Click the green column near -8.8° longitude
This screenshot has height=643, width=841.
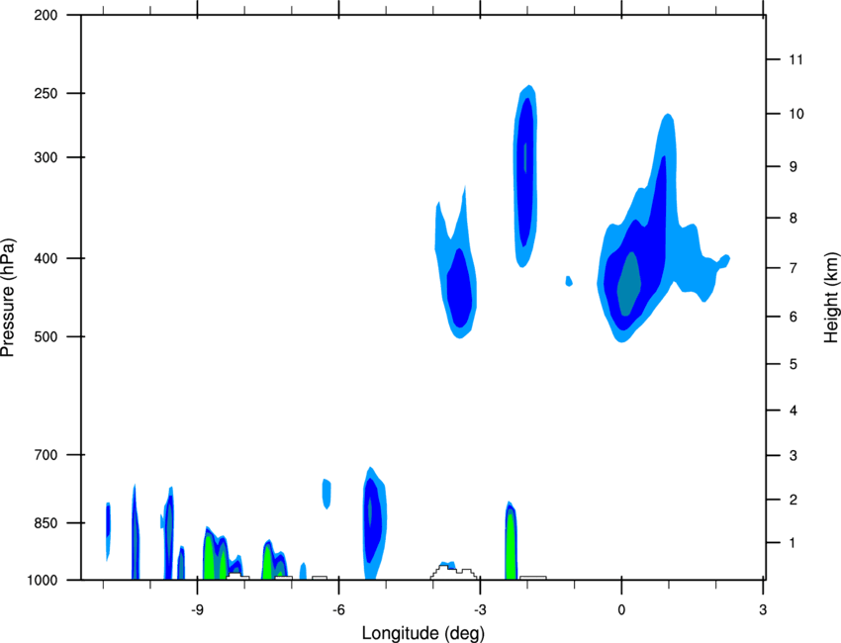(209, 556)
